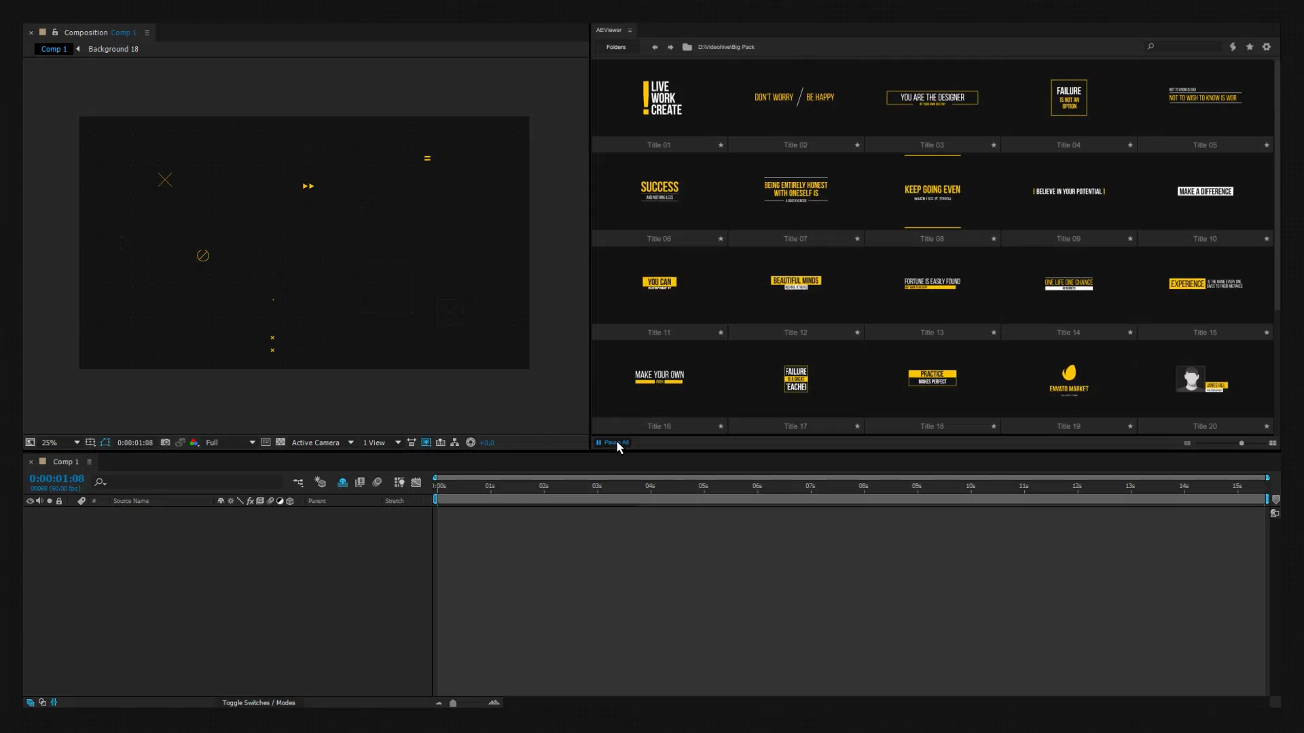1304x733 pixels.
Task: Click the lightning bolt icon in AEViewer
Action: (1233, 47)
